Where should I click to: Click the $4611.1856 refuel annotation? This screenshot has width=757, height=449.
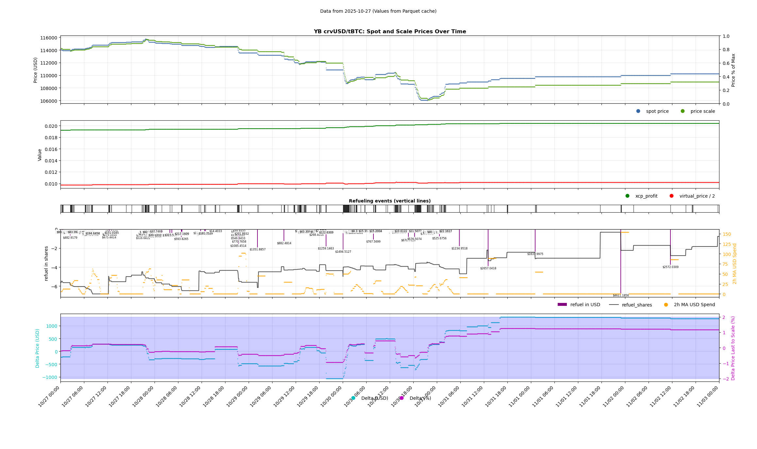coord(620,295)
